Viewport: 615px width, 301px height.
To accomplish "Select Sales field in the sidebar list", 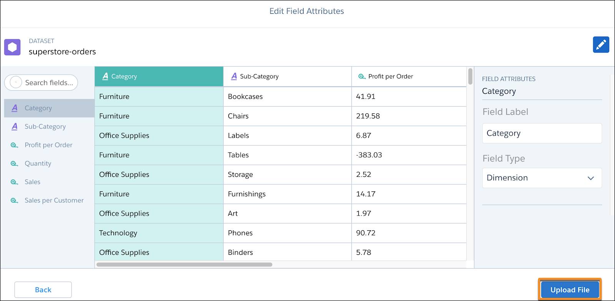I will tap(49, 182).
